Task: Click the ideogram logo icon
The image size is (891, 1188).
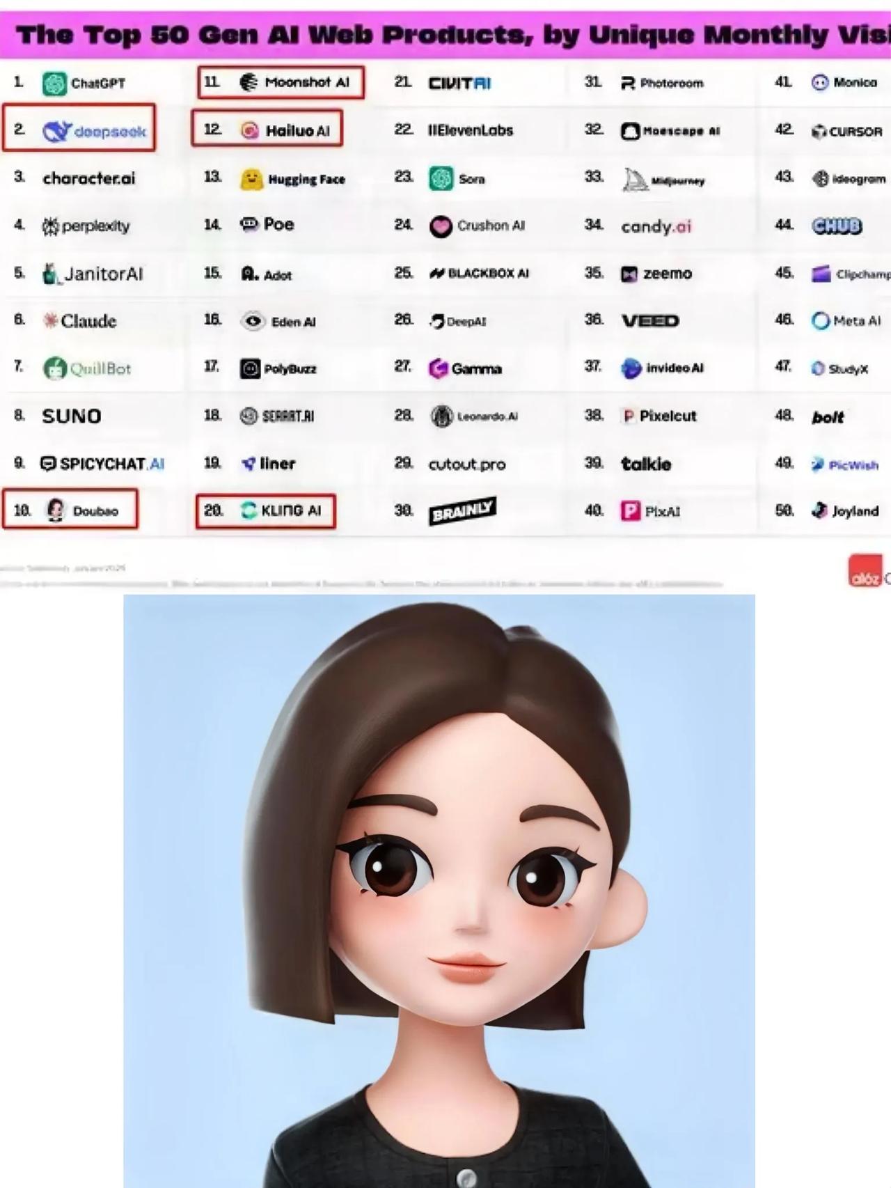Action: pos(820,179)
